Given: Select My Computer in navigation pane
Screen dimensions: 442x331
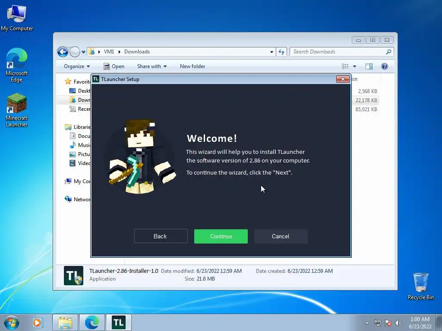Looking at the screenshot, I should (x=78, y=181).
